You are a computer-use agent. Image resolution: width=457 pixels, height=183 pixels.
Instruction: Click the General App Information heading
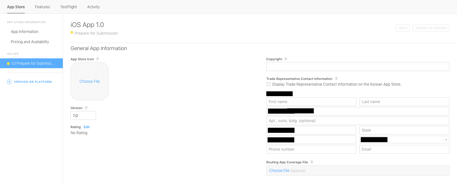click(x=99, y=49)
